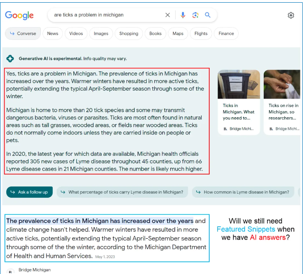Start voice search with the microphone icon
304x274 pixels.
coord(183,15)
